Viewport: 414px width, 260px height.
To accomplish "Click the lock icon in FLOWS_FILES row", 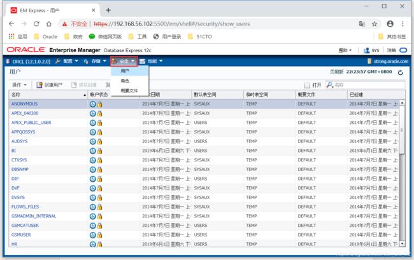I will click(99, 207).
